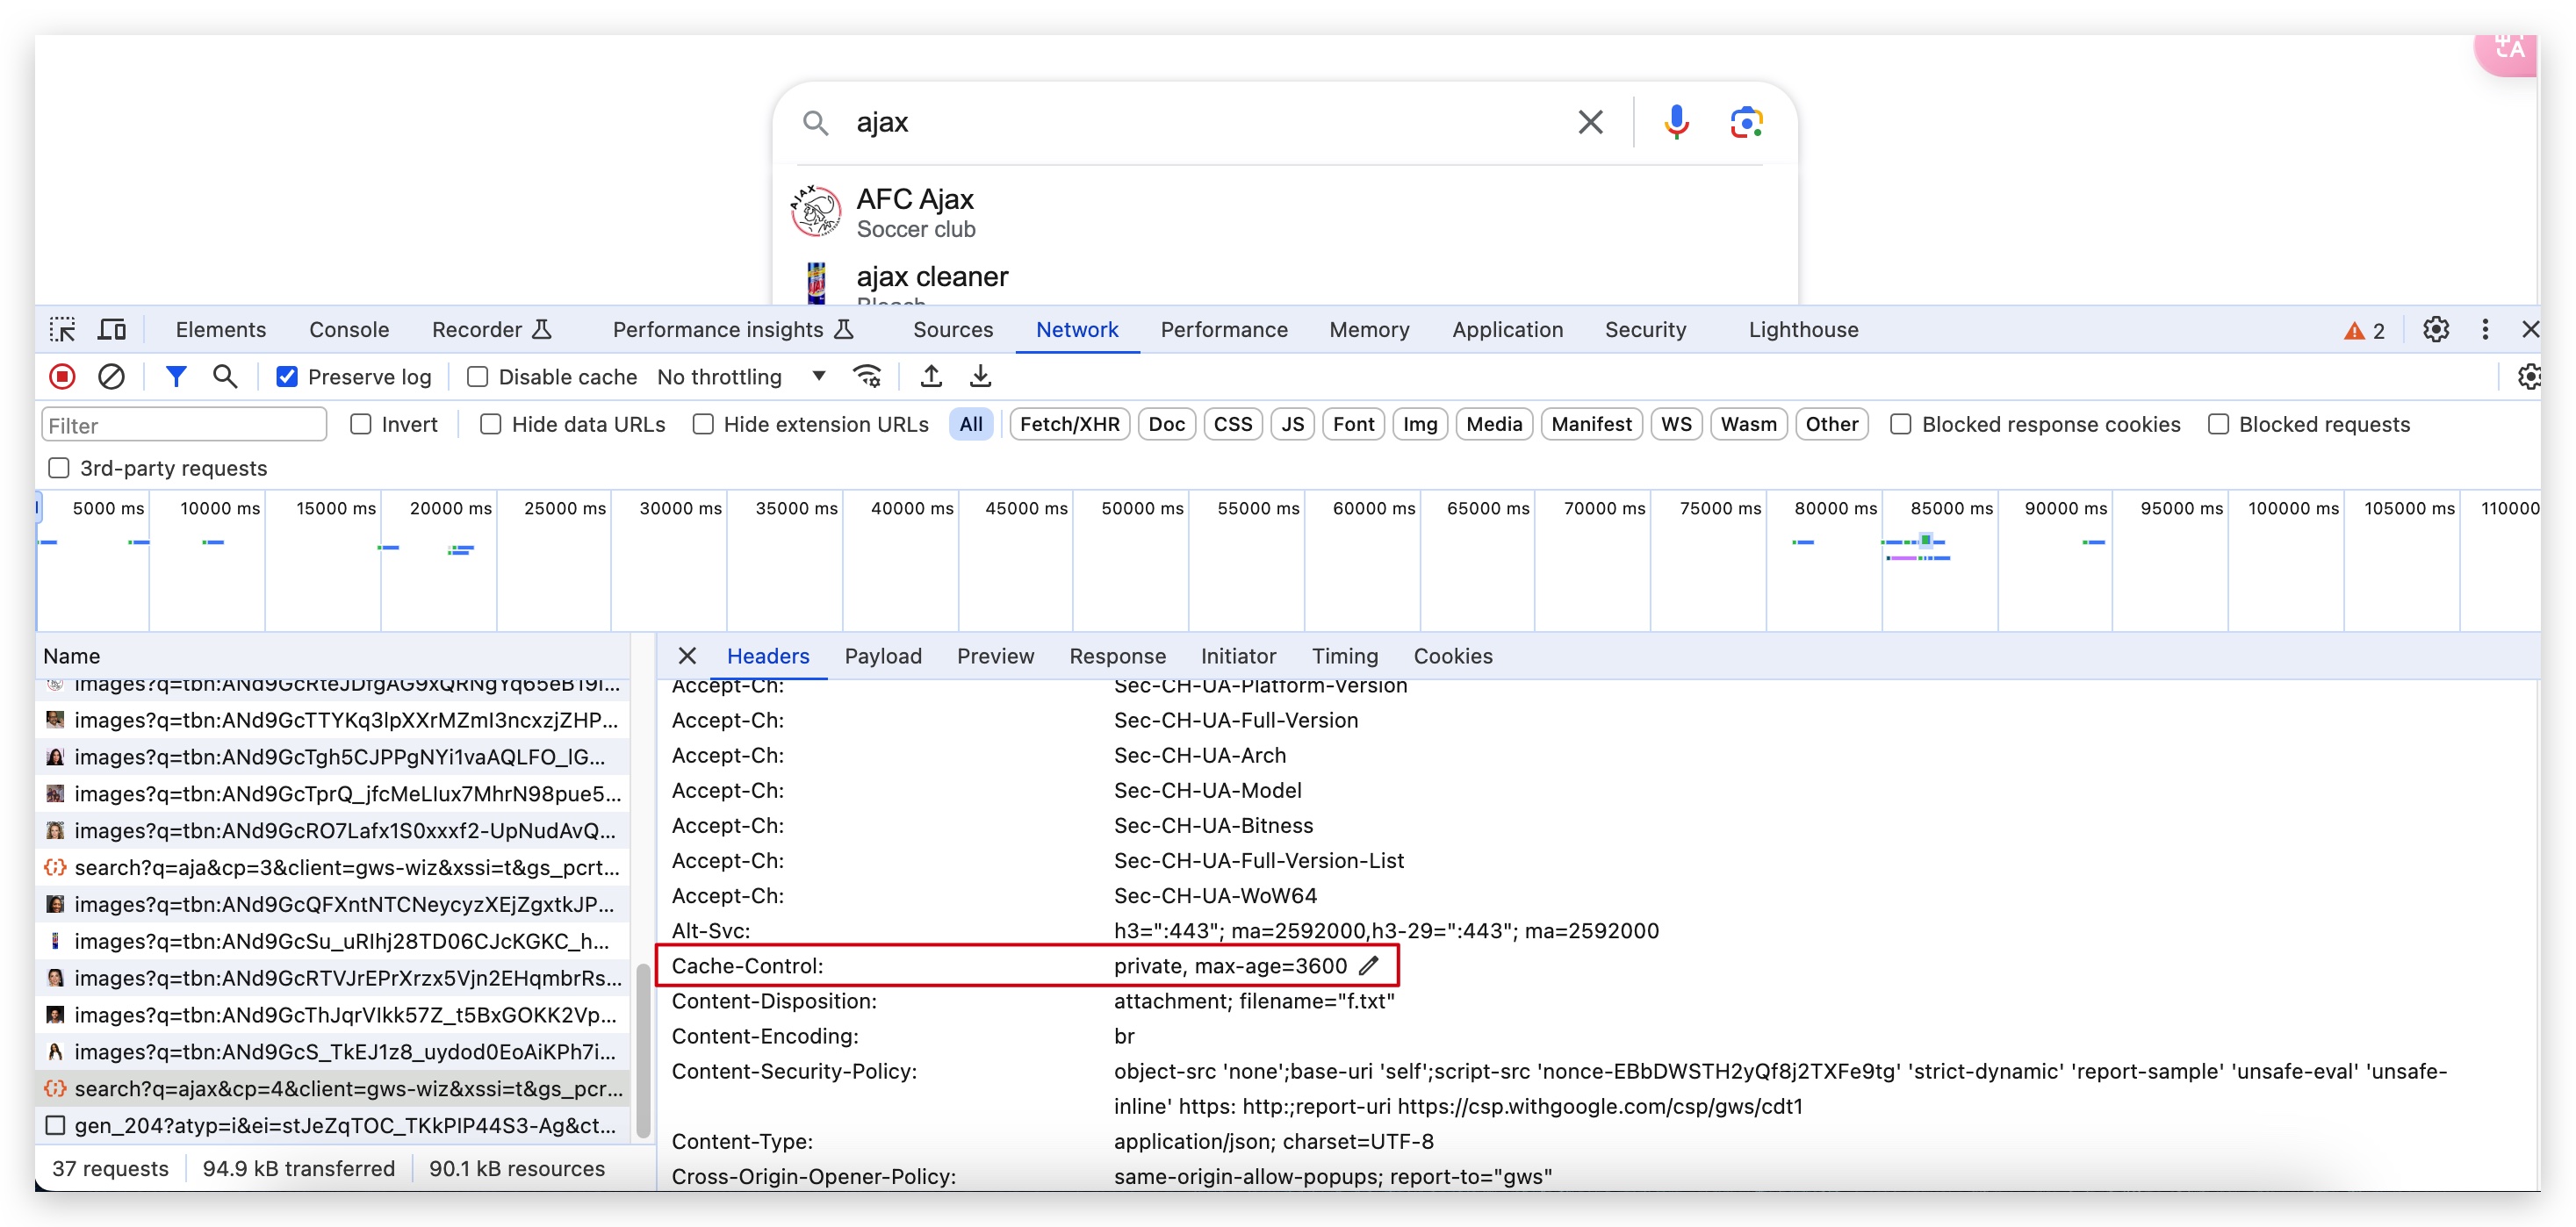Switch to the Console tab
Image resolution: width=2576 pixels, height=1227 pixels.
pos(348,330)
